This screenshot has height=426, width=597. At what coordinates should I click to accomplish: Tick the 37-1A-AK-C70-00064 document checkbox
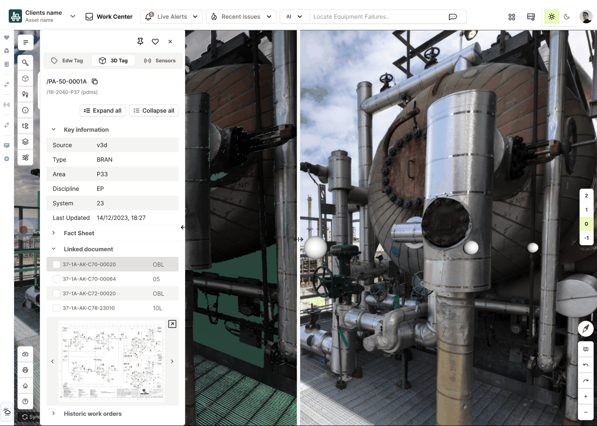tap(56, 279)
